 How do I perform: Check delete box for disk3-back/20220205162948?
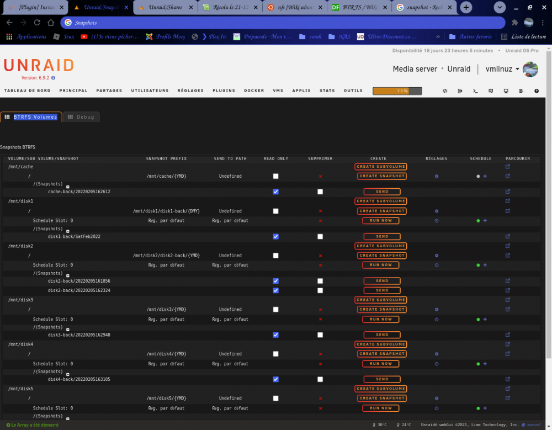point(320,335)
